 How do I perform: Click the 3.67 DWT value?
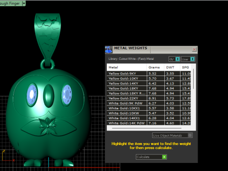pos(170,78)
